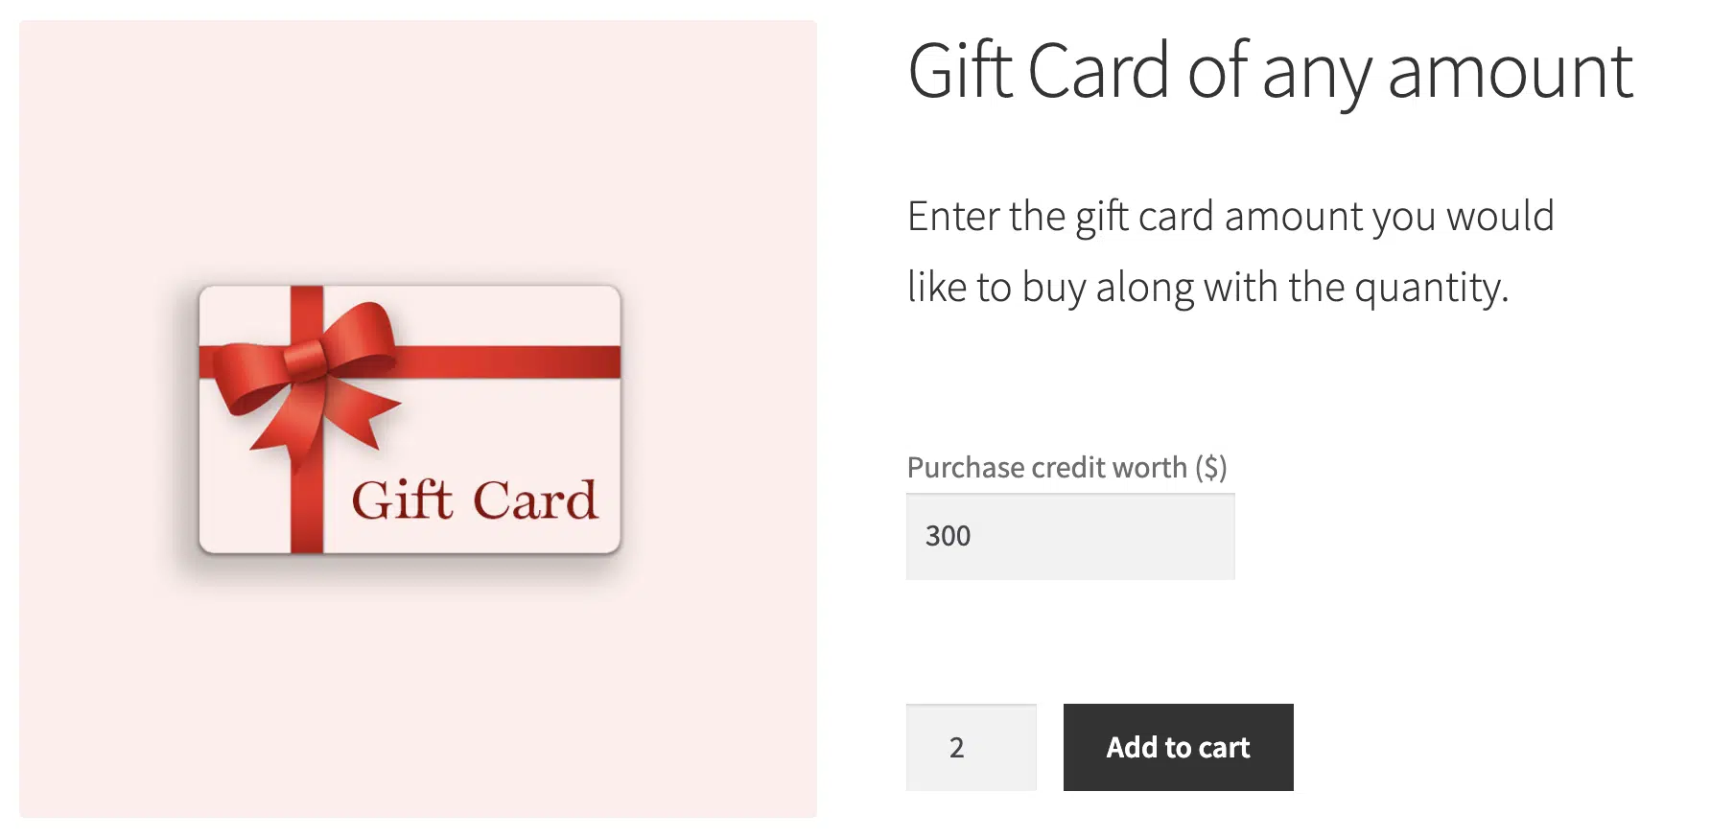Click the Add to cart button
1734x838 pixels.
click(1178, 747)
